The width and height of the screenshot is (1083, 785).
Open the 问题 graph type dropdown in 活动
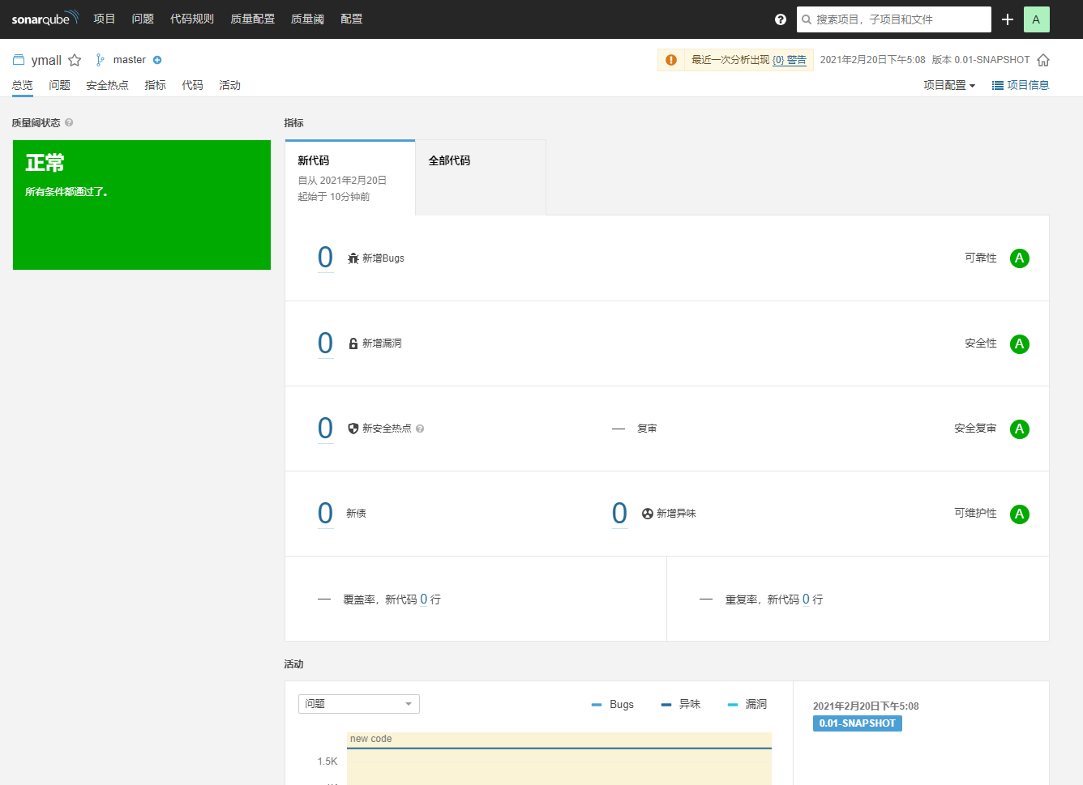pyautogui.click(x=358, y=704)
